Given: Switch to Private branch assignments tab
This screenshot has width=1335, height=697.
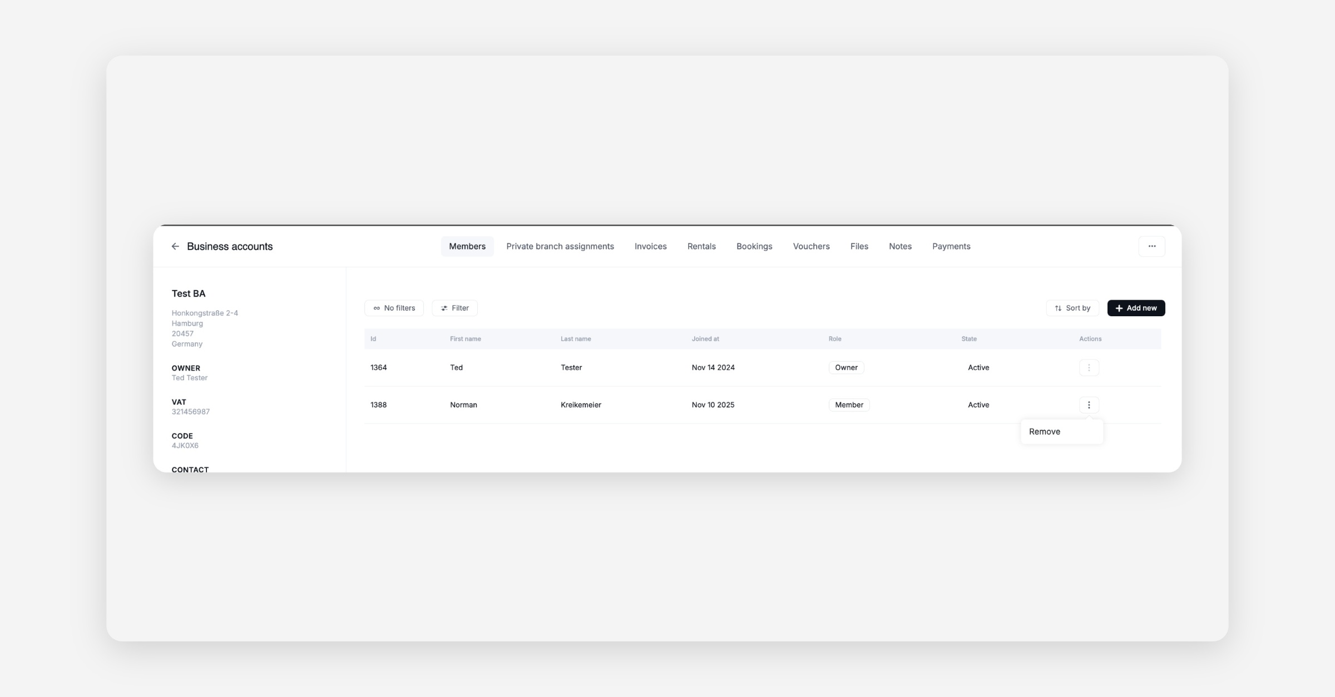Looking at the screenshot, I should point(560,246).
